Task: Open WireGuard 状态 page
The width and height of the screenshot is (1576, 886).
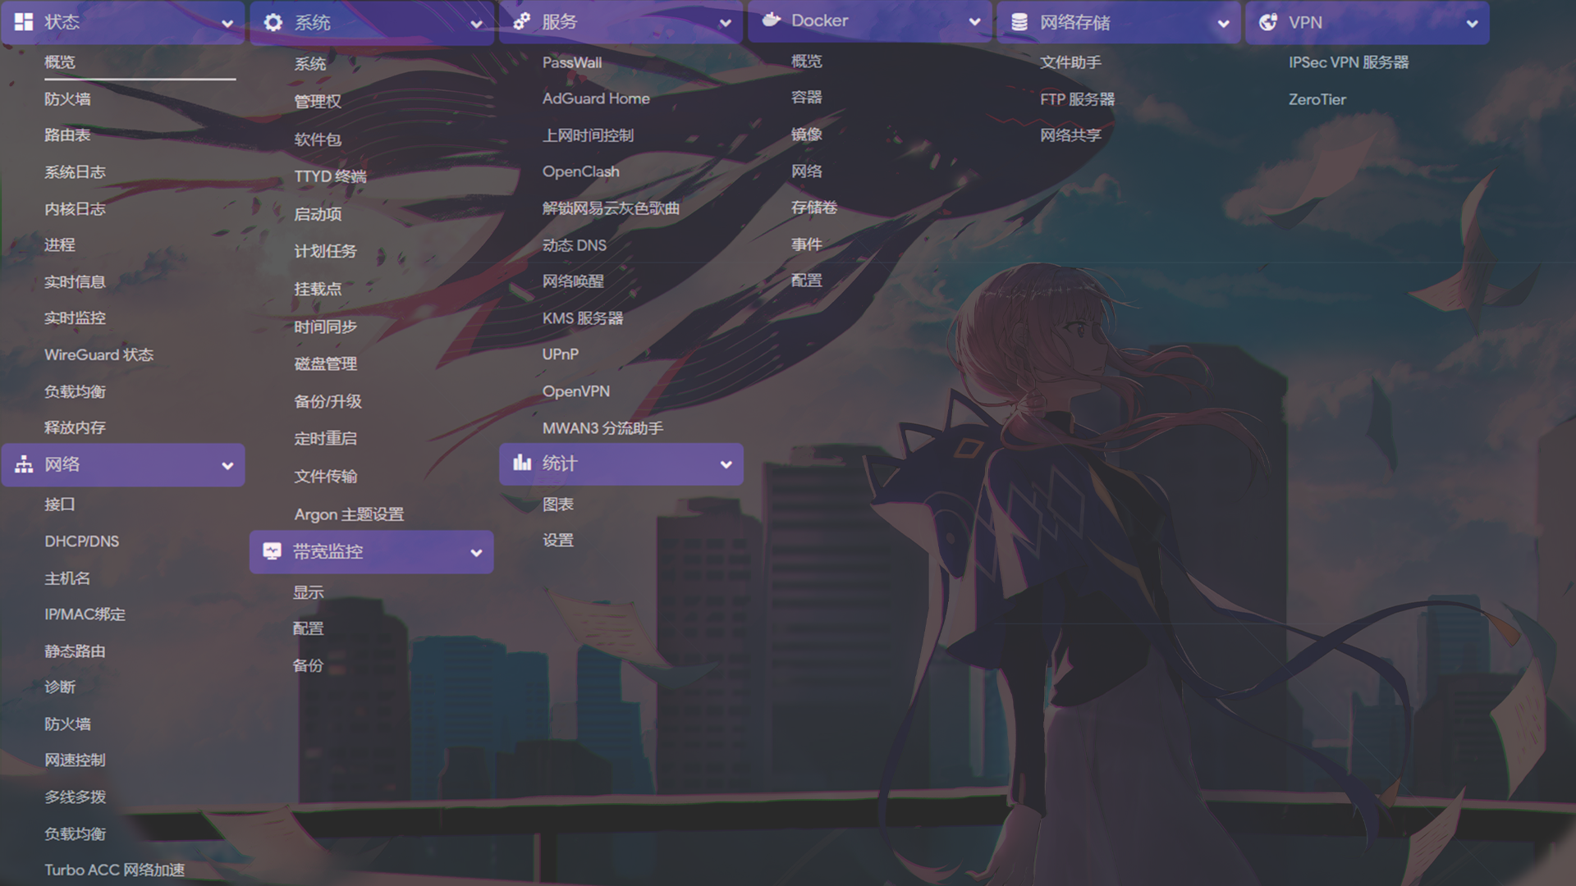Action: point(99,355)
